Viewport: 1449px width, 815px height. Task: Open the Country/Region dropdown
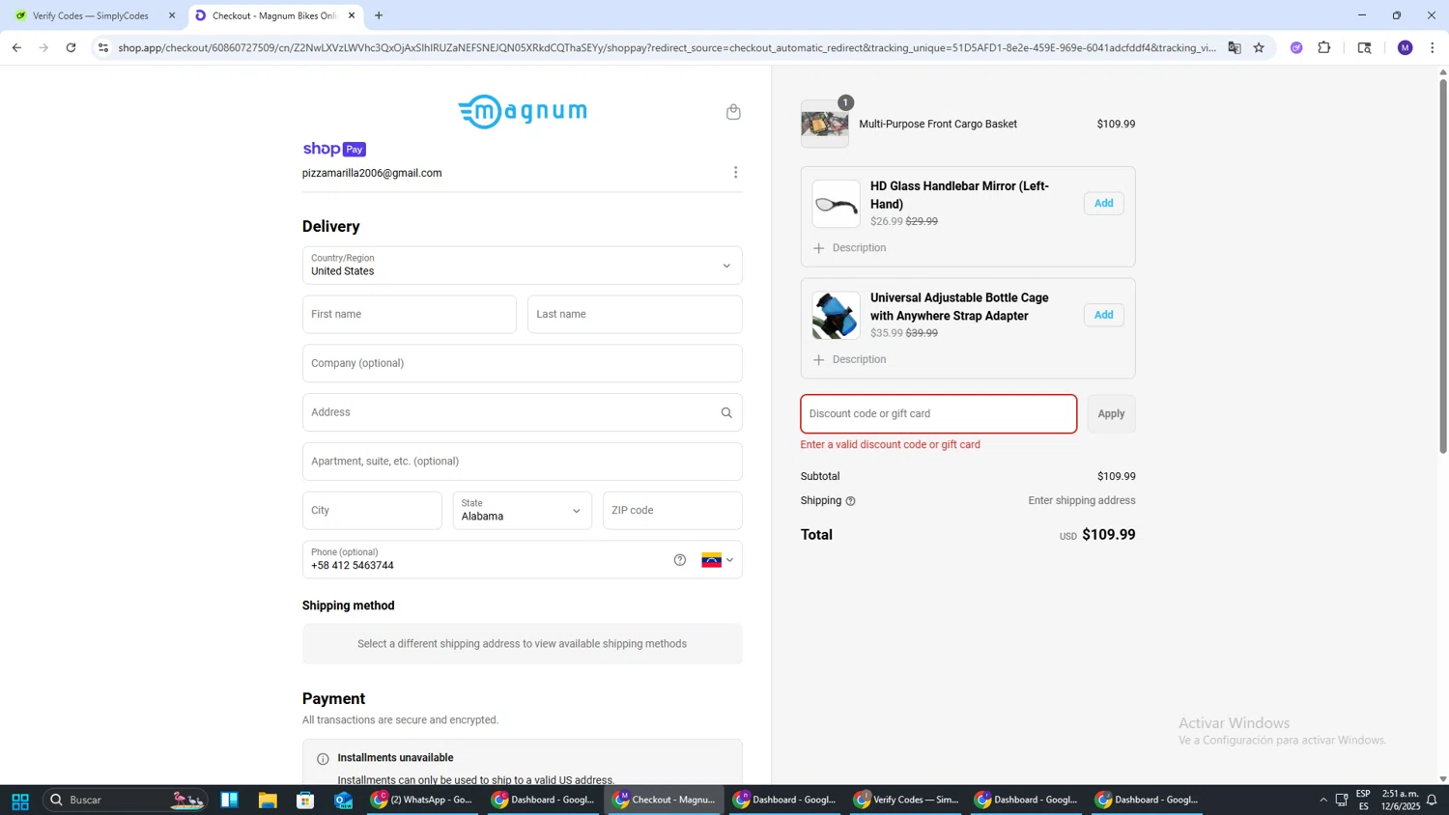(523, 266)
